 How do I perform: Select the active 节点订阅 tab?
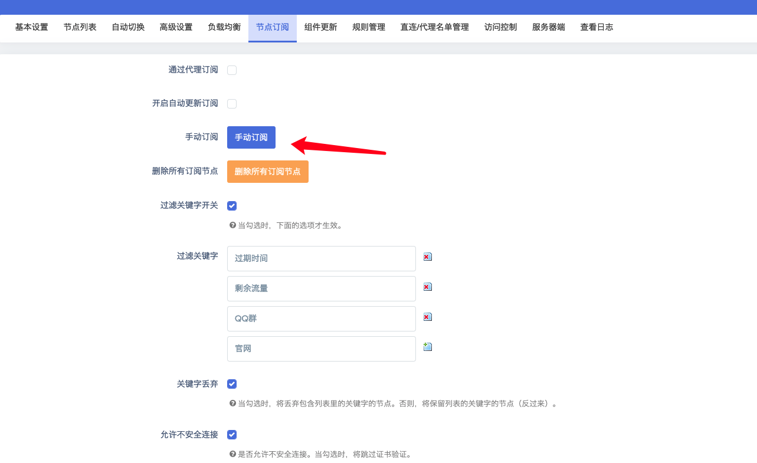[x=273, y=28]
